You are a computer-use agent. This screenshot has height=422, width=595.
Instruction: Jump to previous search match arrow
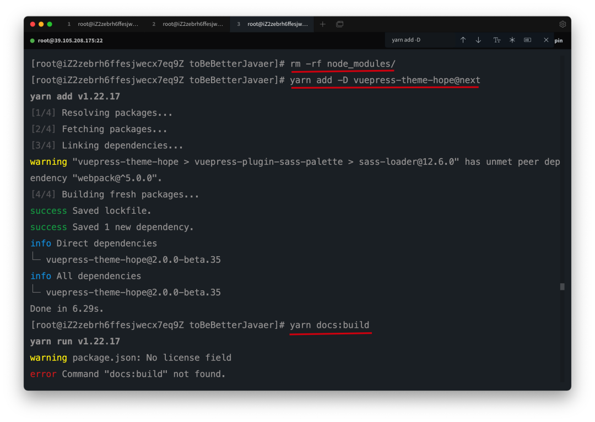(463, 40)
